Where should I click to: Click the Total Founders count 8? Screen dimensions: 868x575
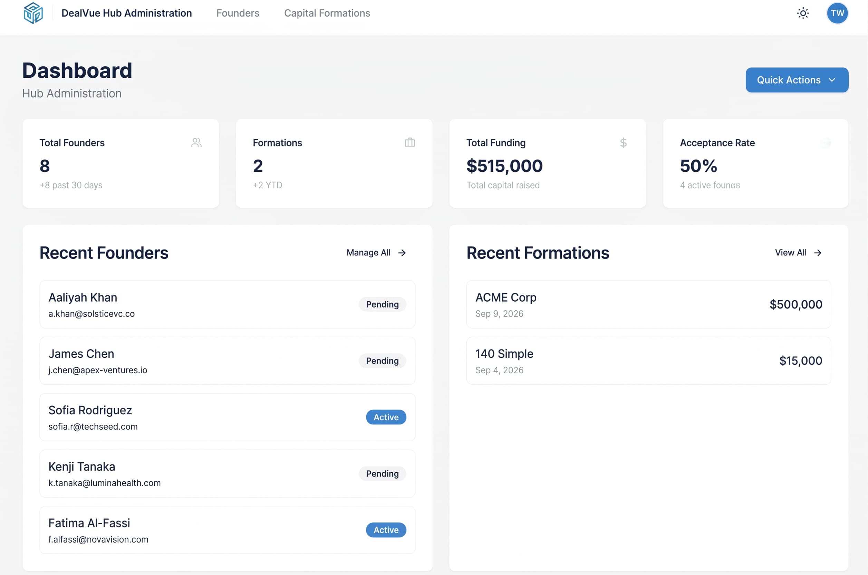pyautogui.click(x=45, y=166)
